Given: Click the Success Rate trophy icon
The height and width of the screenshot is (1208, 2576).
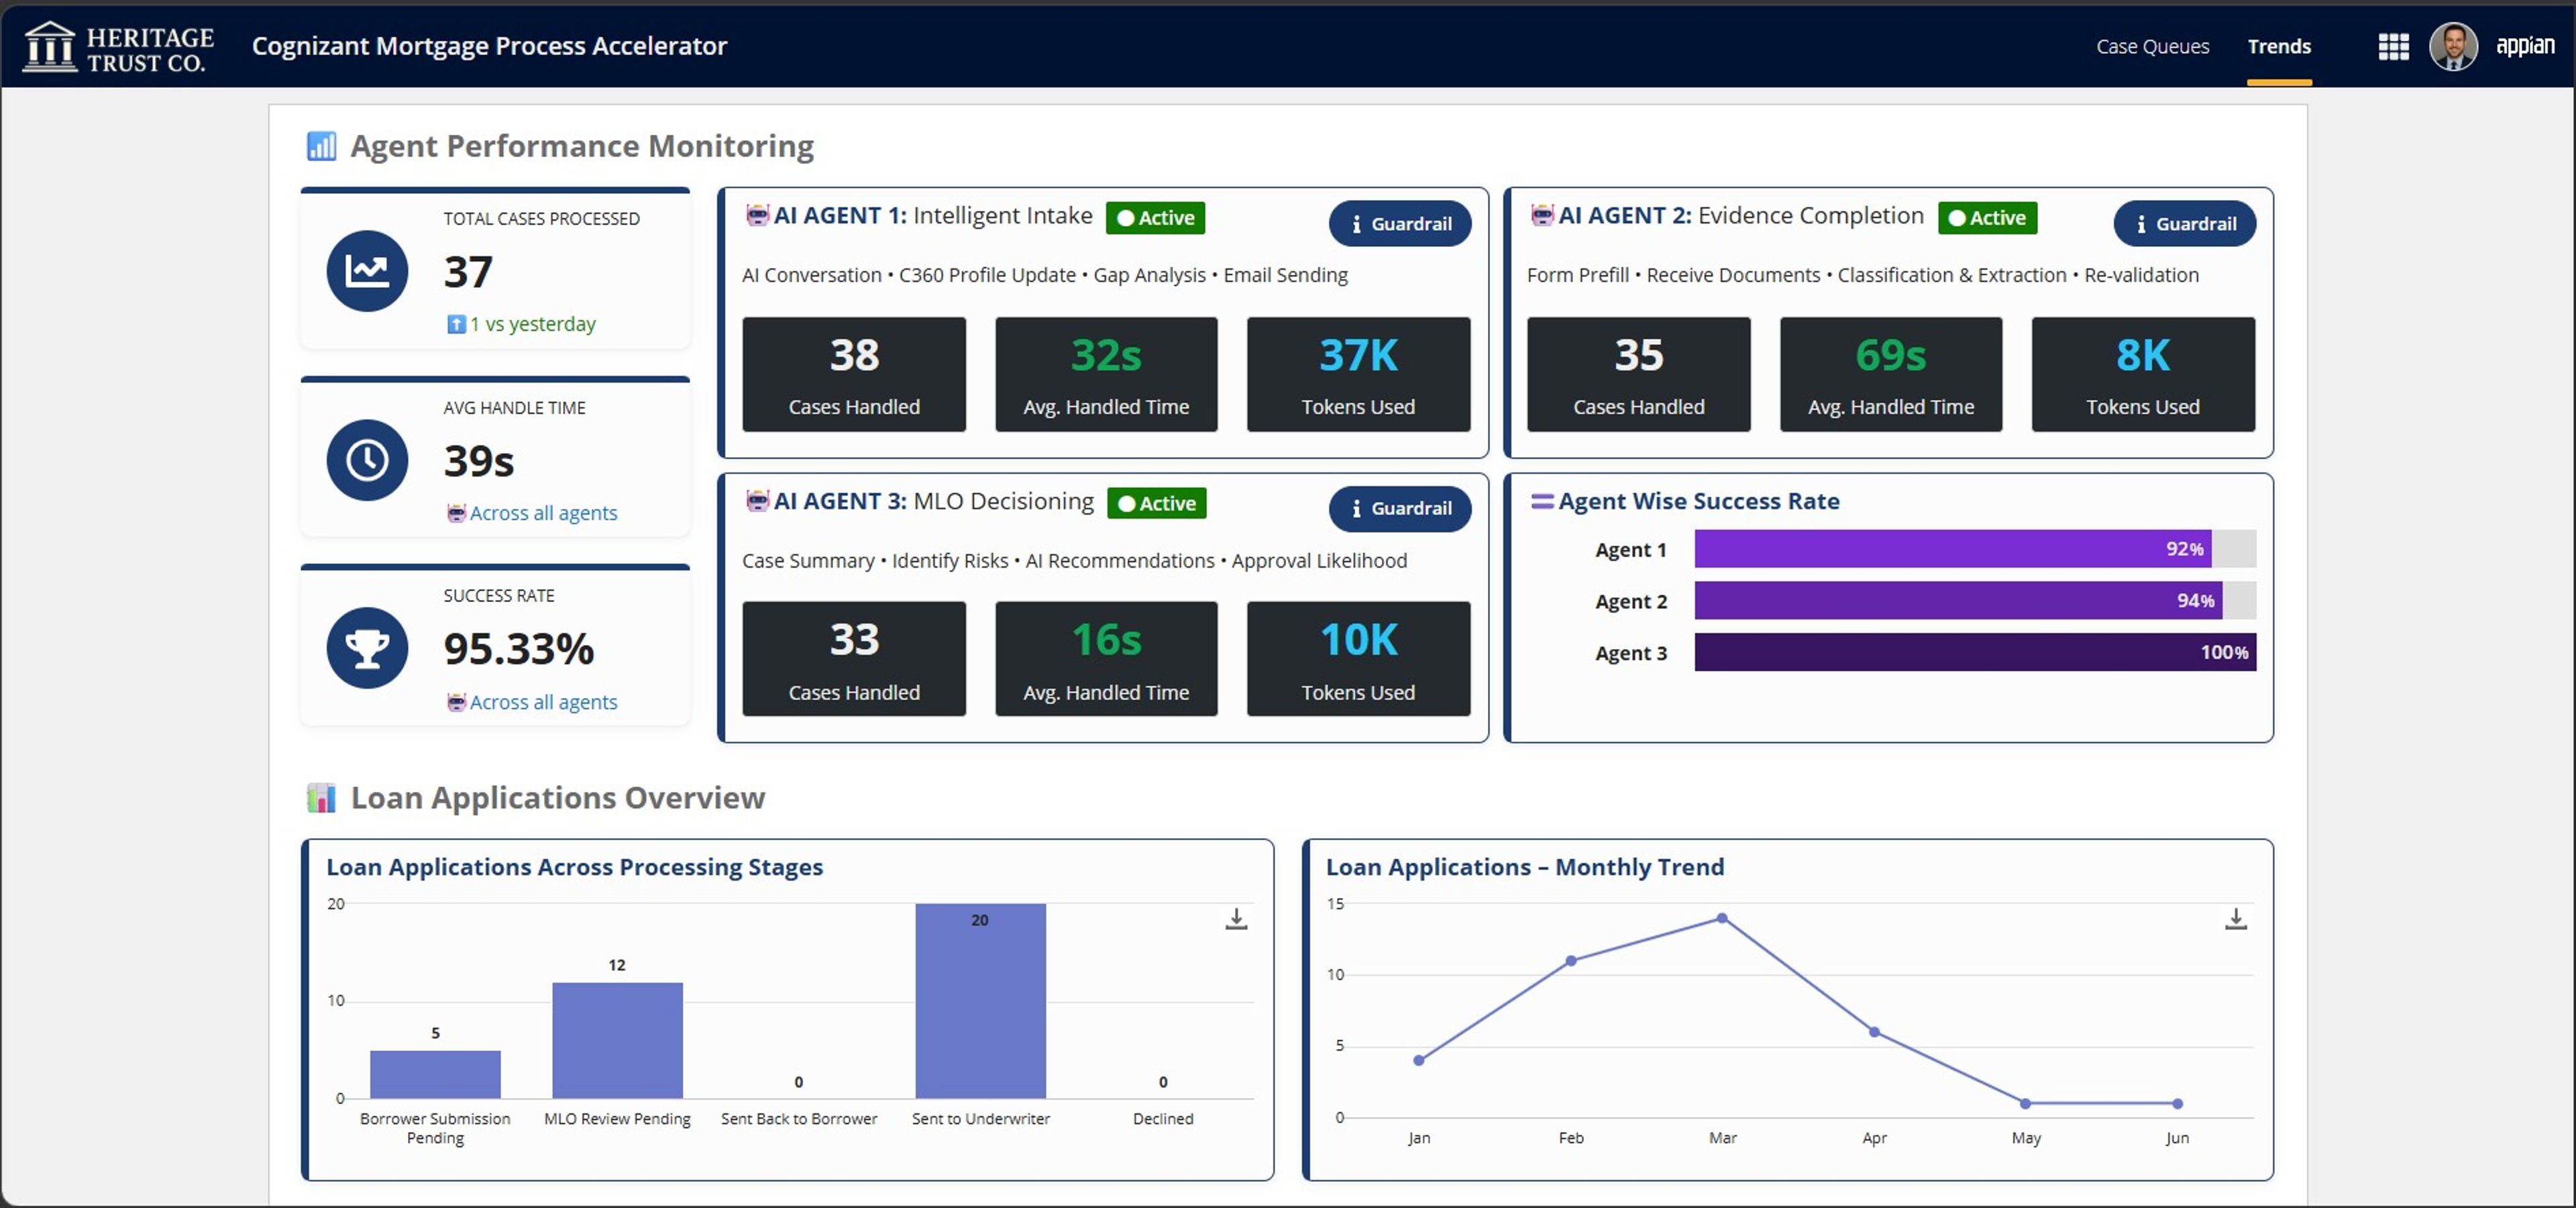Looking at the screenshot, I should point(367,647).
